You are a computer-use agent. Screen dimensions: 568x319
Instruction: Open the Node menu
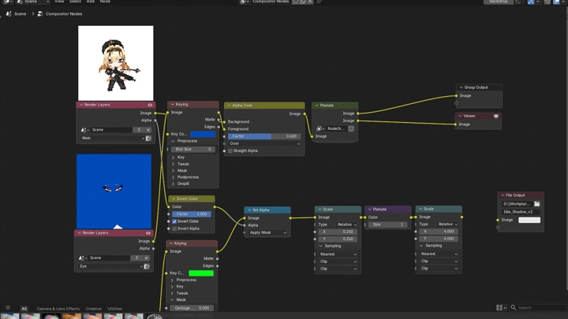click(105, 2)
